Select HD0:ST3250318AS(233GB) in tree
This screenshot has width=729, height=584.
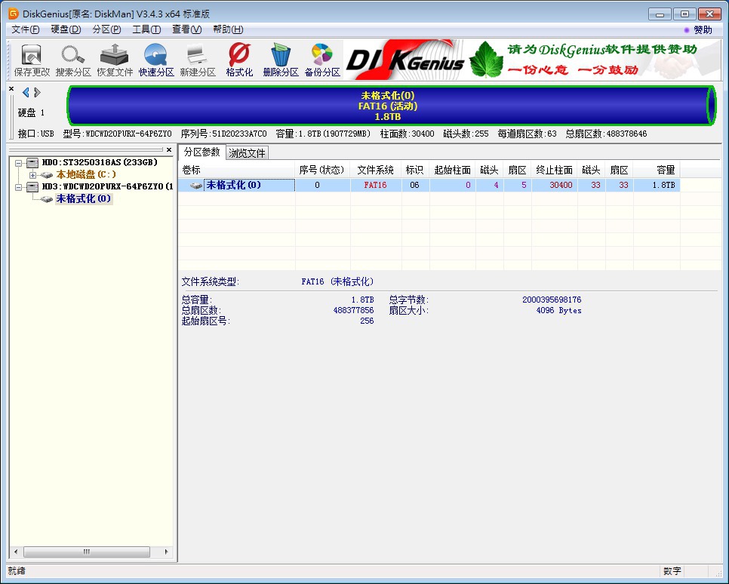(x=100, y=162)
